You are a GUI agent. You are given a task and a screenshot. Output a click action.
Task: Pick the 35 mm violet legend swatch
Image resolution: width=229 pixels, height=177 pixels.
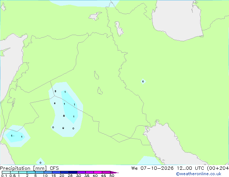tap(90, 172)
